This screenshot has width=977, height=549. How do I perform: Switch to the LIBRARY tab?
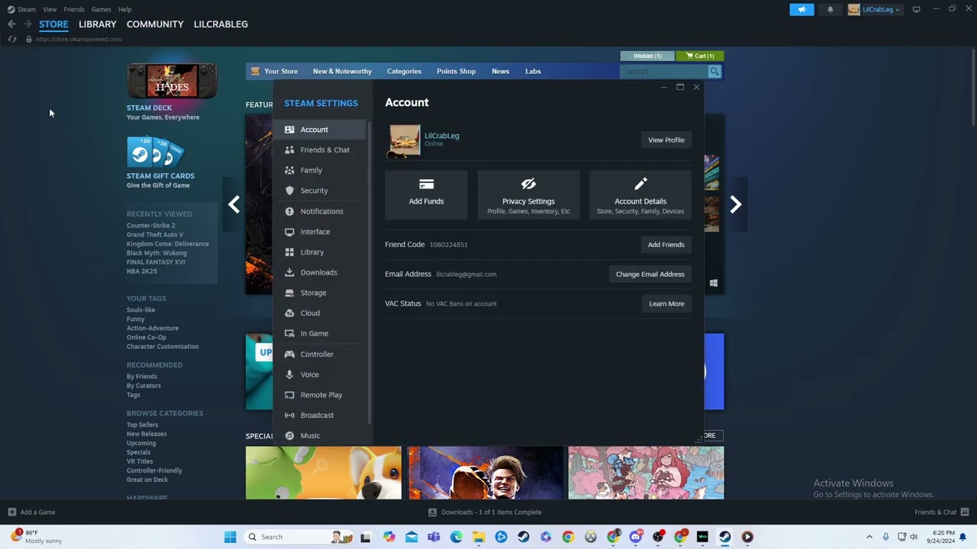(97, 24)
